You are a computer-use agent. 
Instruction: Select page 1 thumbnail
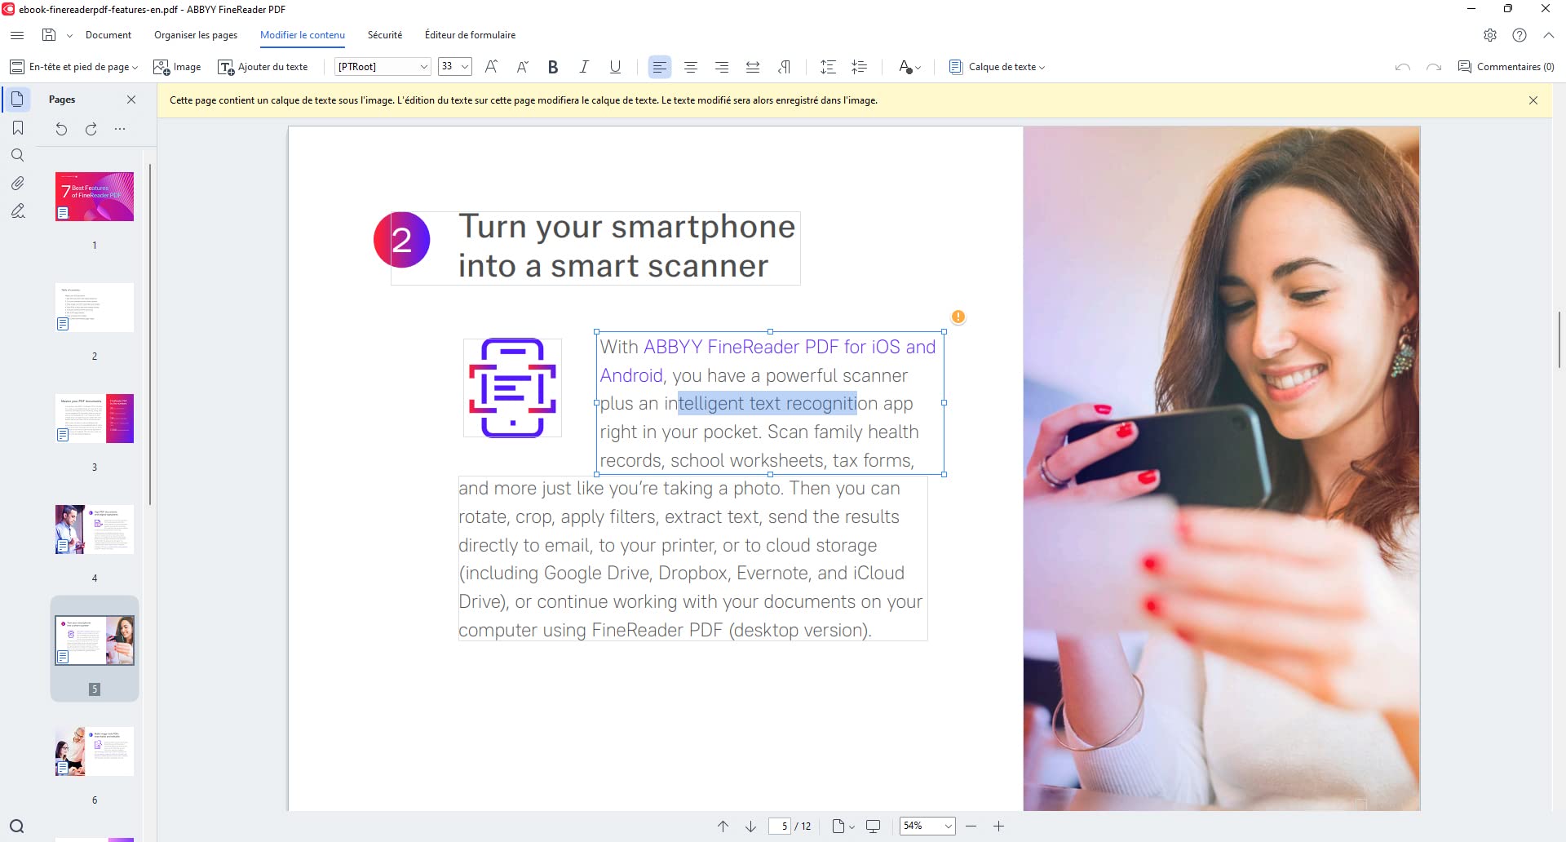point(95,197)
